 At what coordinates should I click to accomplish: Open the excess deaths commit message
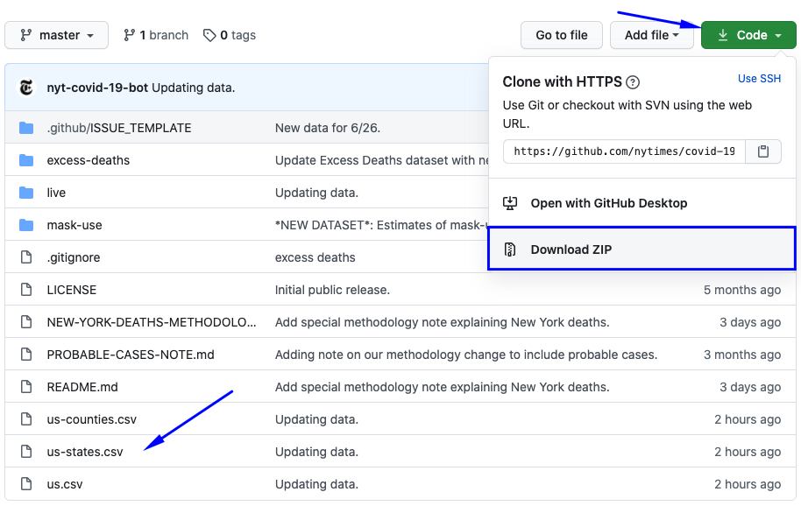click(x=315, y=257)
